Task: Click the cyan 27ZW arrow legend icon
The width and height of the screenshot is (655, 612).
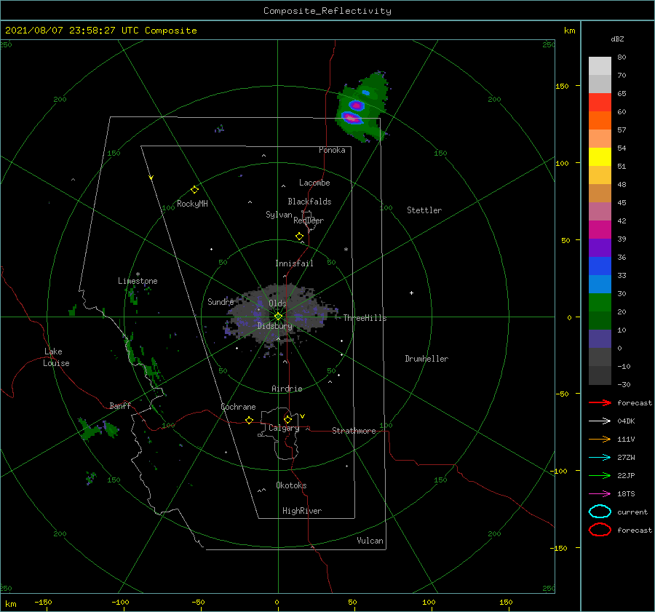Action: click(600, 458)
